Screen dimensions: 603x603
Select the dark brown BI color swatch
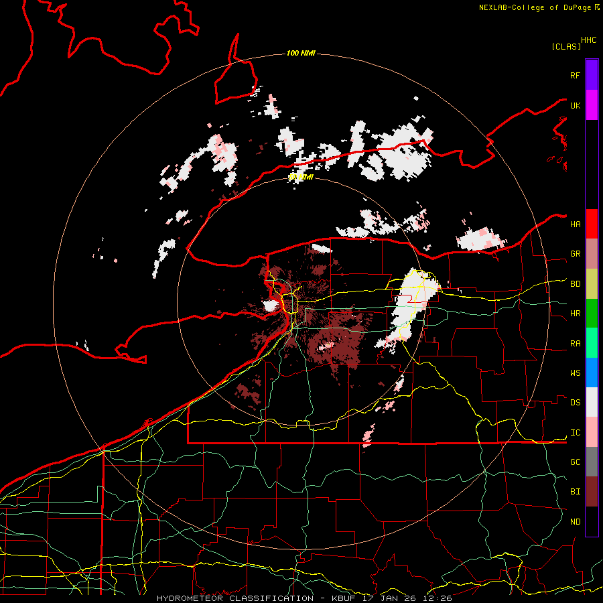pyautogui.click(x=592, y=492)
